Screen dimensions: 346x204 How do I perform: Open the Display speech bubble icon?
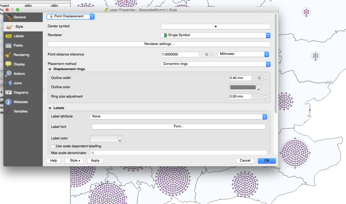[8, 64]
